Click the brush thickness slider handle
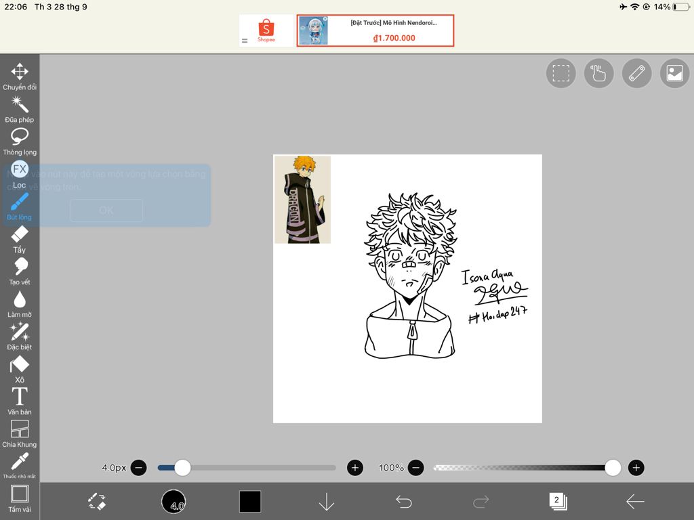 [x=182, y=467]
